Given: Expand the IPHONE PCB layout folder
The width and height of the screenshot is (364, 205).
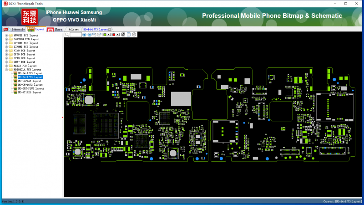Looking at the screenshot, I should point(6,43).
